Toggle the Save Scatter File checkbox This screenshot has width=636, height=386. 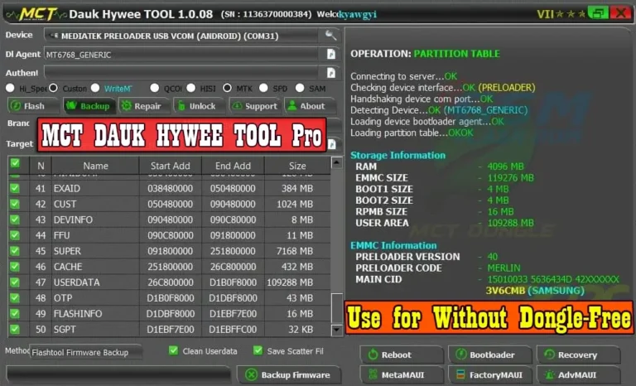tap(258, 350)
